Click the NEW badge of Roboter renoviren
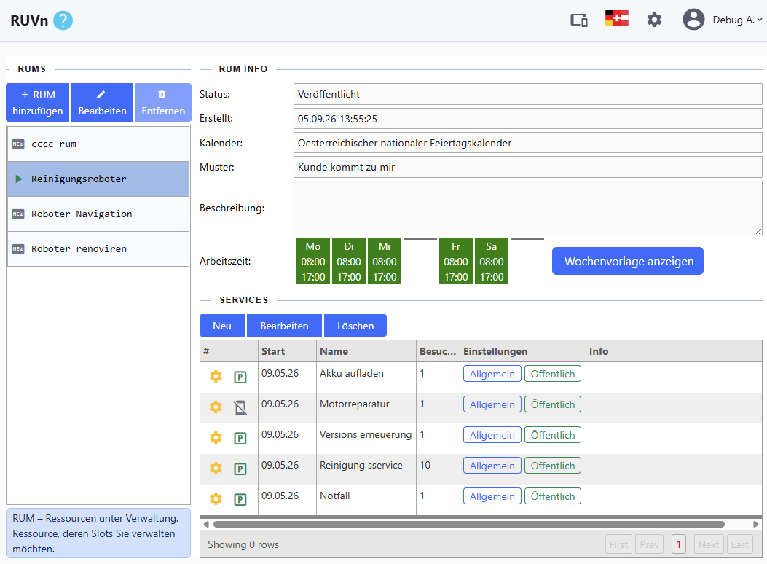This screenshot has height=564, width=767. click(18, 248)
